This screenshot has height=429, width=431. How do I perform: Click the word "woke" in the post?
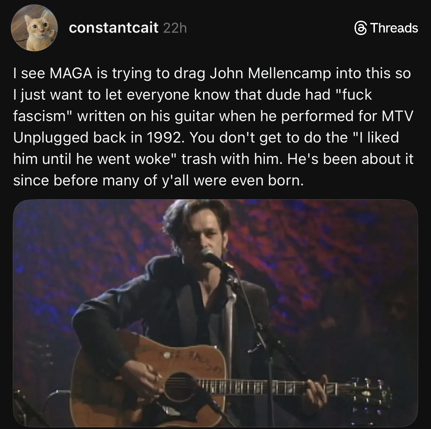point(154,159)
